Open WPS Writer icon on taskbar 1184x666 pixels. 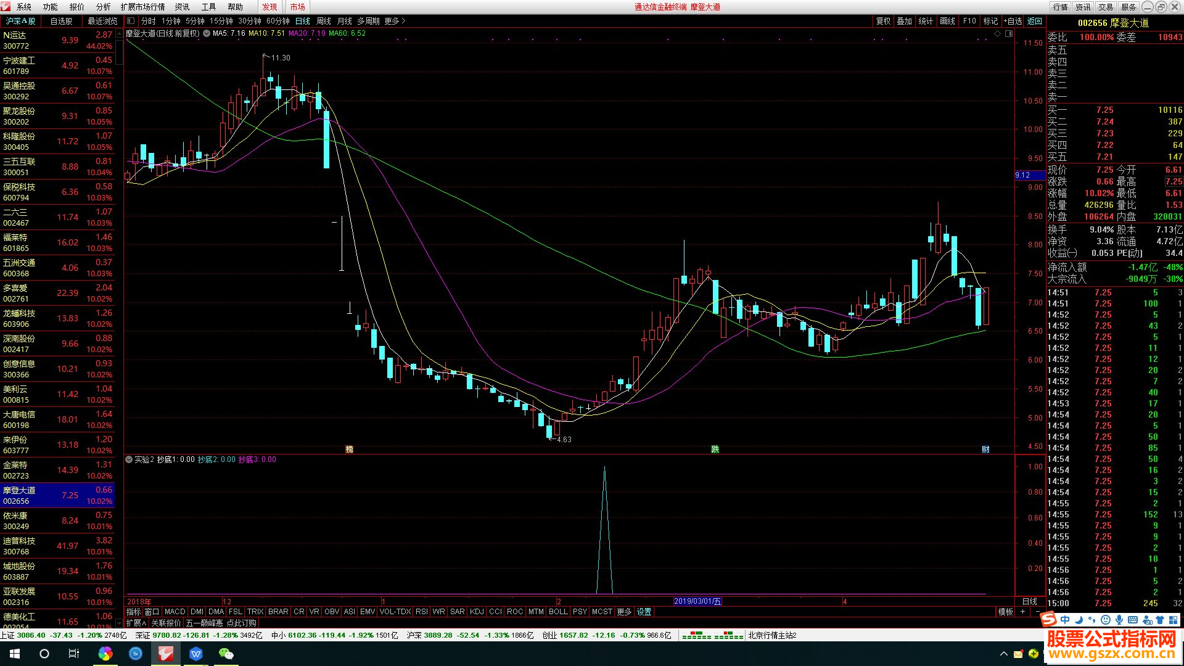tap(196, 654)
